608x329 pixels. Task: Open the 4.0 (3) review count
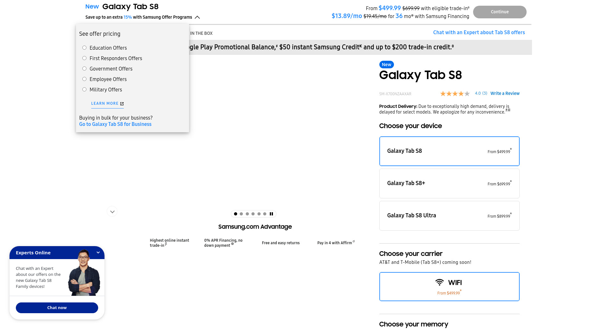pyautogui.click(x=481, y=93)
